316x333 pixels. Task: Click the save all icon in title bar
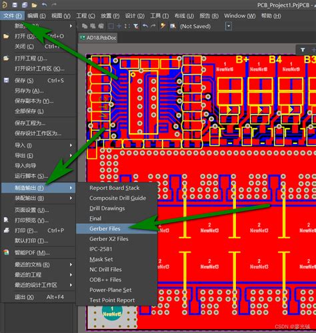point(25,5)
